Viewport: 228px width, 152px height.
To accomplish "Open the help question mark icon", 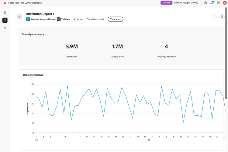I will point(205,3).
